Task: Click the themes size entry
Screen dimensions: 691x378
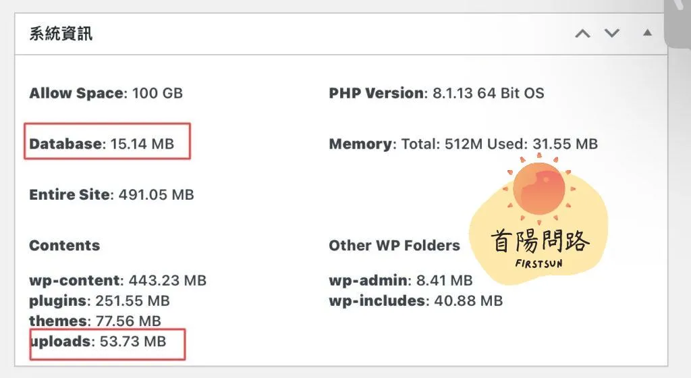Action: 95,321
